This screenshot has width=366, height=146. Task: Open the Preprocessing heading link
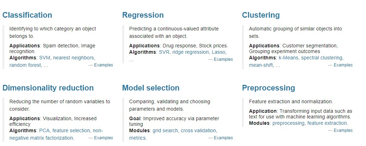tap(268, 88)
